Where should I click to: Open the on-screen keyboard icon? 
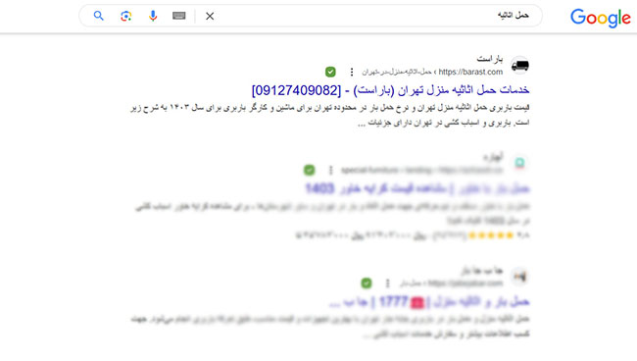(x=178, y=16)
